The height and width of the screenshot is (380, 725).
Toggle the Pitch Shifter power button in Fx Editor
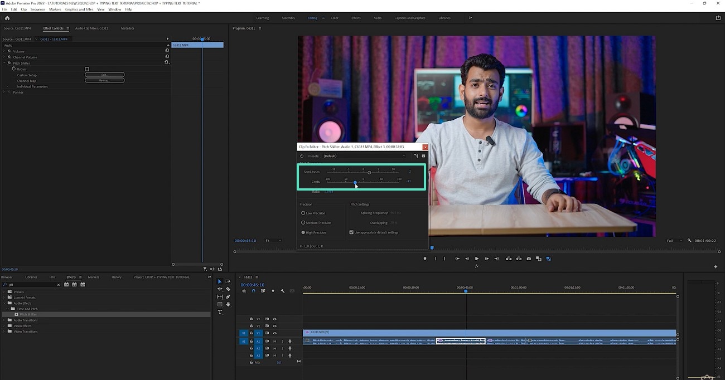(x=302, y=156)
